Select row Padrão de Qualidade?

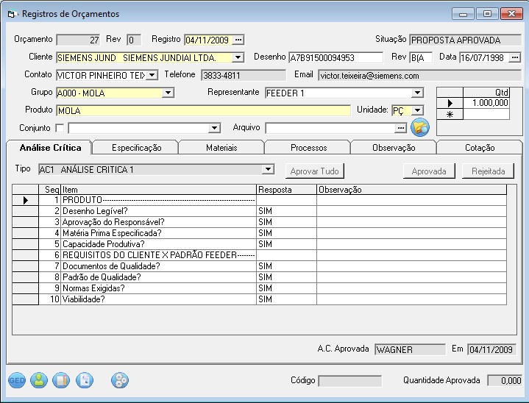coord(259,277)
